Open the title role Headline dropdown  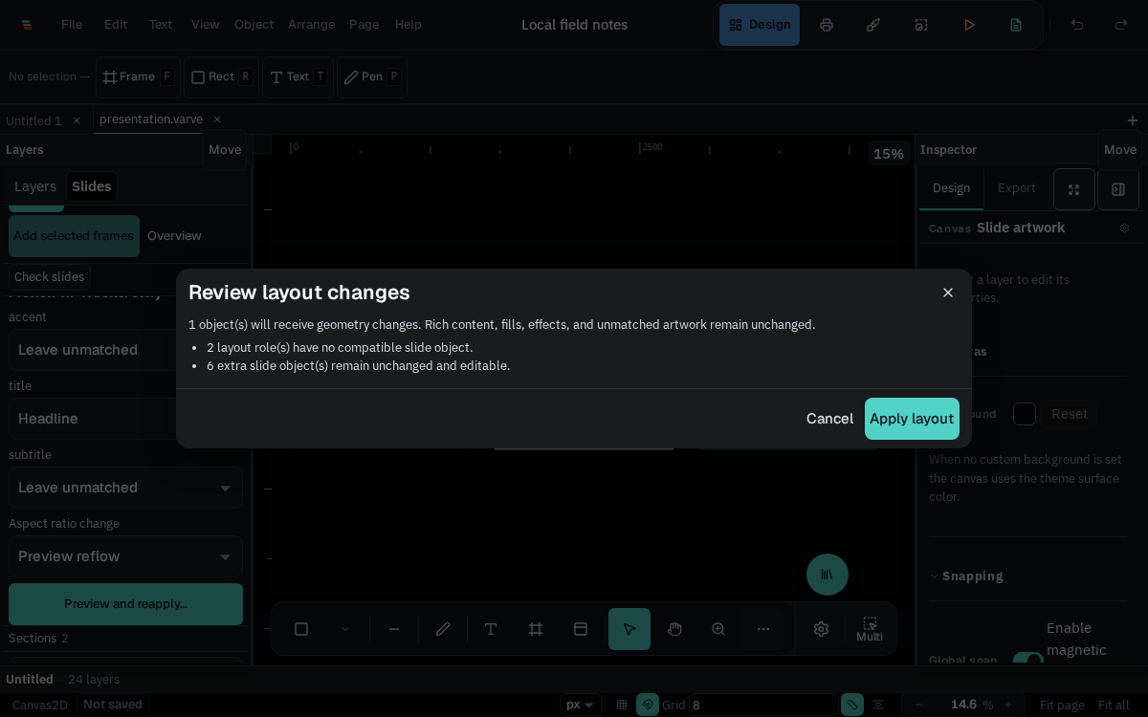pyautogui.click(x=125, y=419)
